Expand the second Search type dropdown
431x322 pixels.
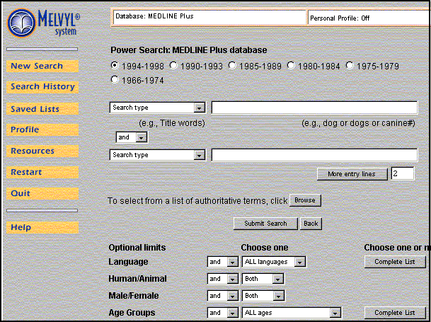tap(158, 155)
